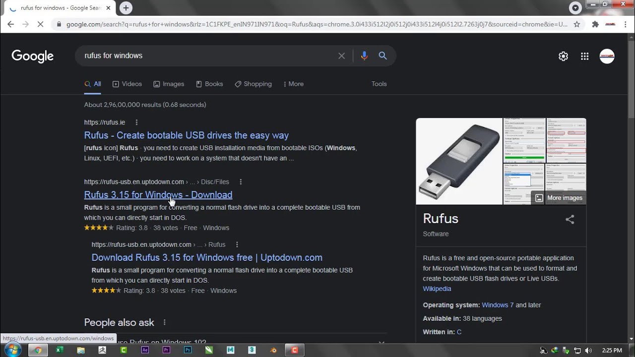Open the taskbar clock showing 2:25 PM
The image size is (635, 357).
click(612, 351)
